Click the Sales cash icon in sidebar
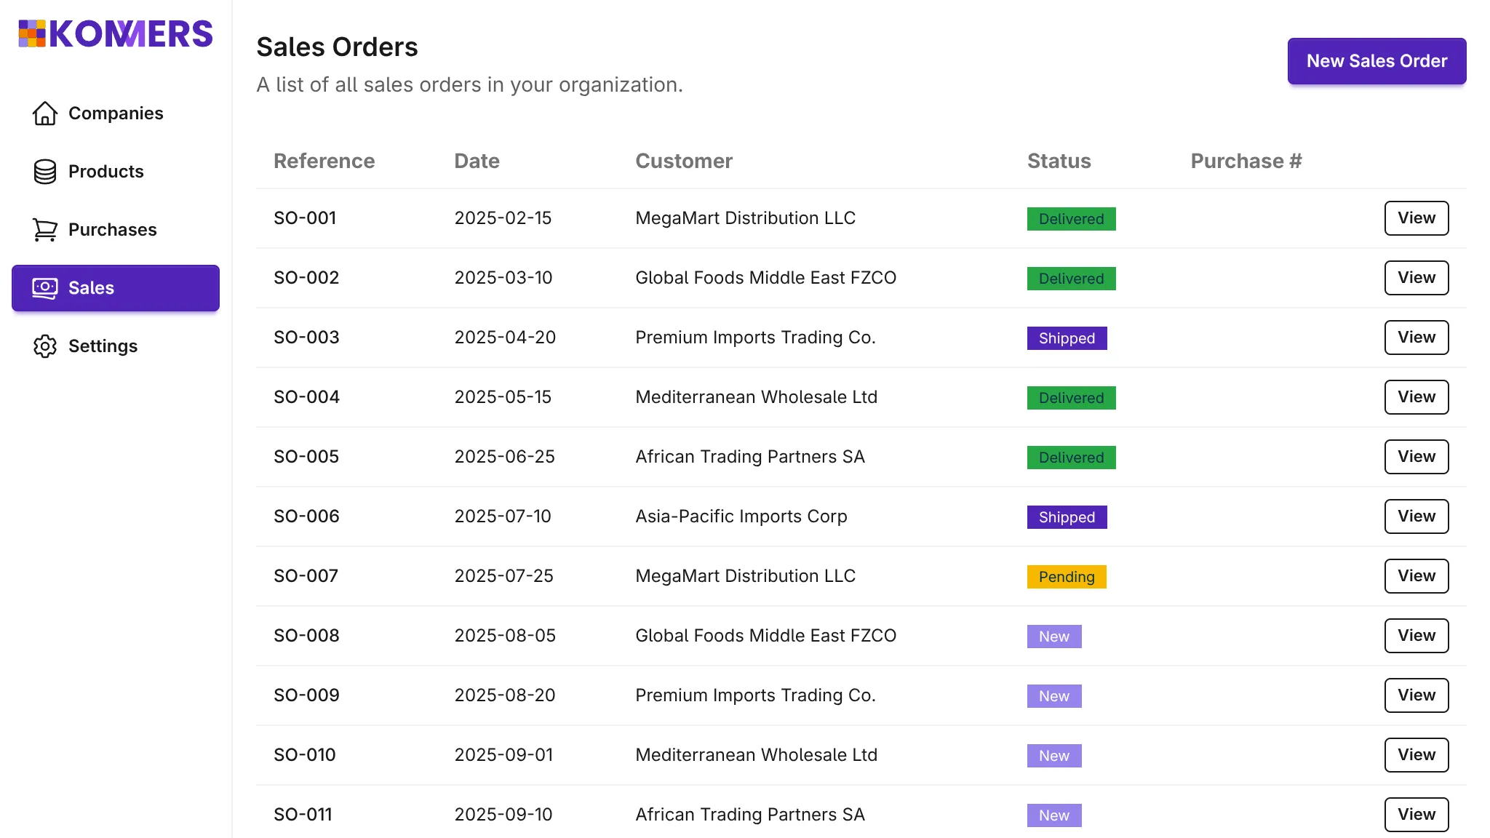Viewport: 1490px width, 838px height. [x=44, y=288]
